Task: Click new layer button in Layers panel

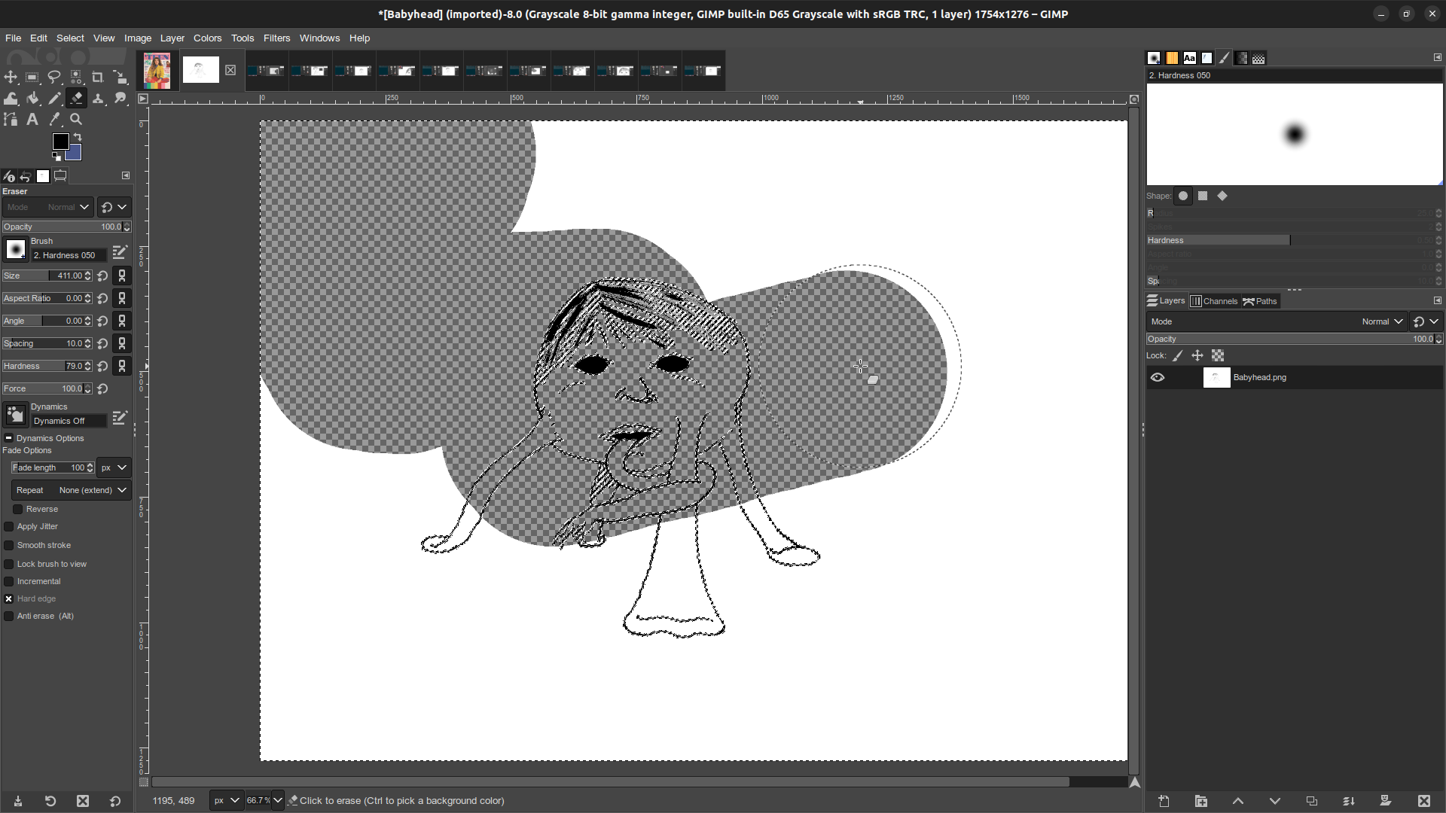Action: tap(1164, 801)
